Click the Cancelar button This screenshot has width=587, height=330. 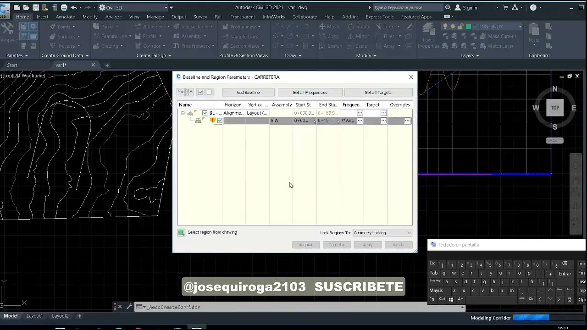tap(336, 245)
